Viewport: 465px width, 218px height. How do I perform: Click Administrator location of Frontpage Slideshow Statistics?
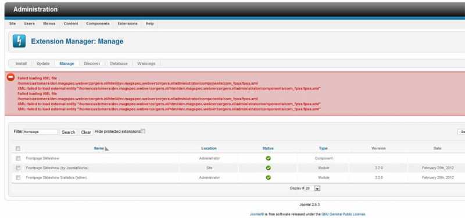coord(209,178)
